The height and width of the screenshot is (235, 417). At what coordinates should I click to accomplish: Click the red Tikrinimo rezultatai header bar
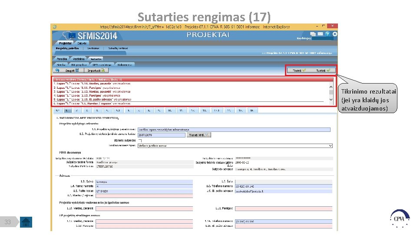[x=193, y=79]
